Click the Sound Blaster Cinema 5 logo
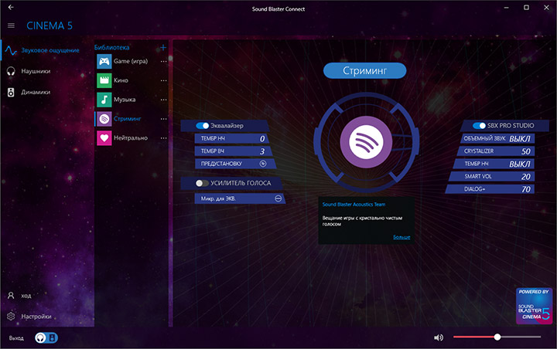This screenshot has width=557, height=349. click(534, 306)
